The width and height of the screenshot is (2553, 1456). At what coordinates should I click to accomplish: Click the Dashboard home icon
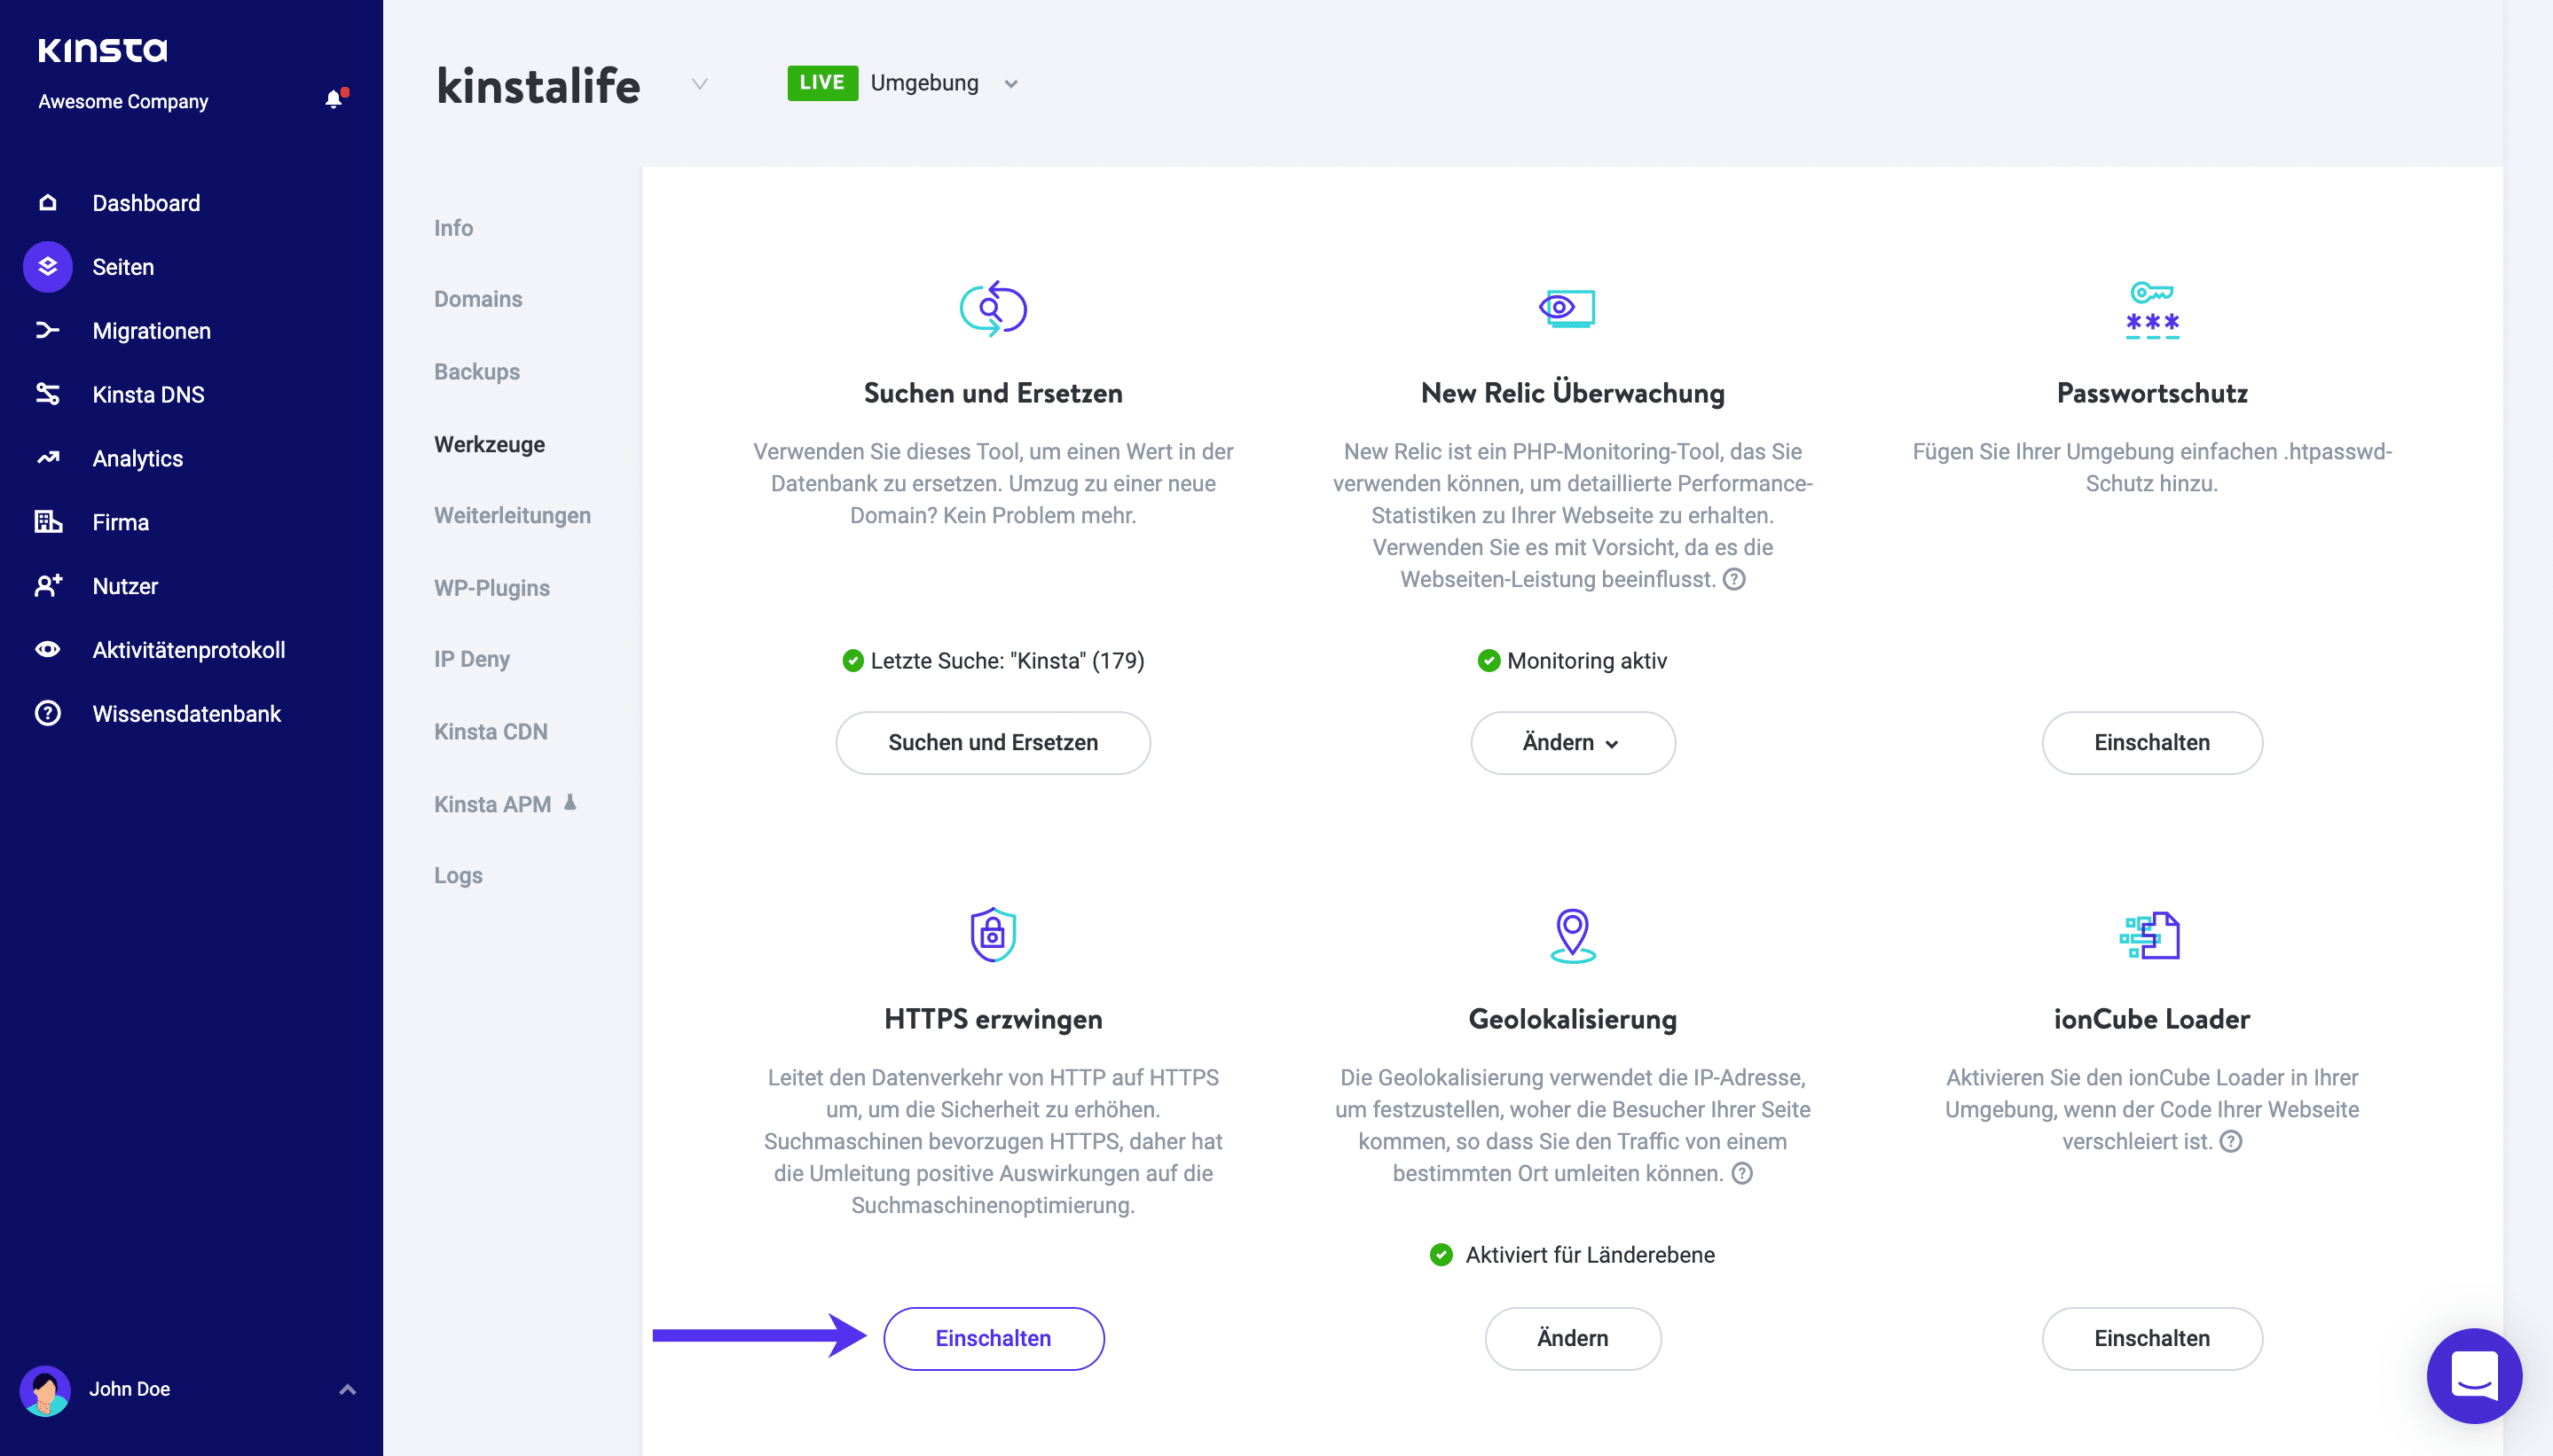pyautogui.click(x=47, y=203)
